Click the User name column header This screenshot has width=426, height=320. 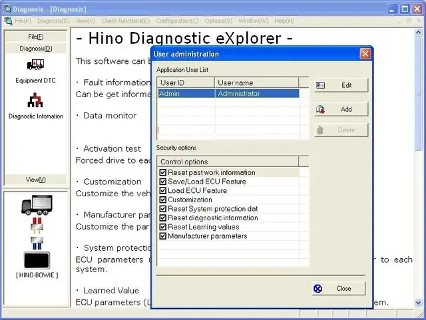256,82
